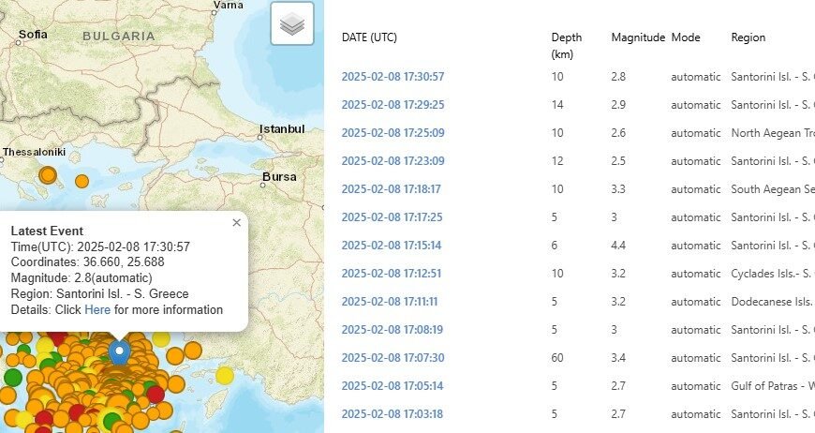This screenshot has height=433, width=815.
Task: Click the Magnitude column header
Action: pos(638,38)
